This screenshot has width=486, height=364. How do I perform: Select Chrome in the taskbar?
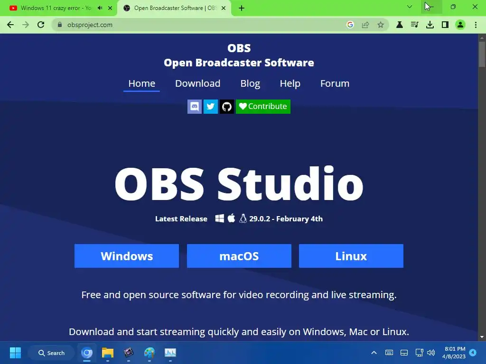pyautogui.click(x=87, y=353)
